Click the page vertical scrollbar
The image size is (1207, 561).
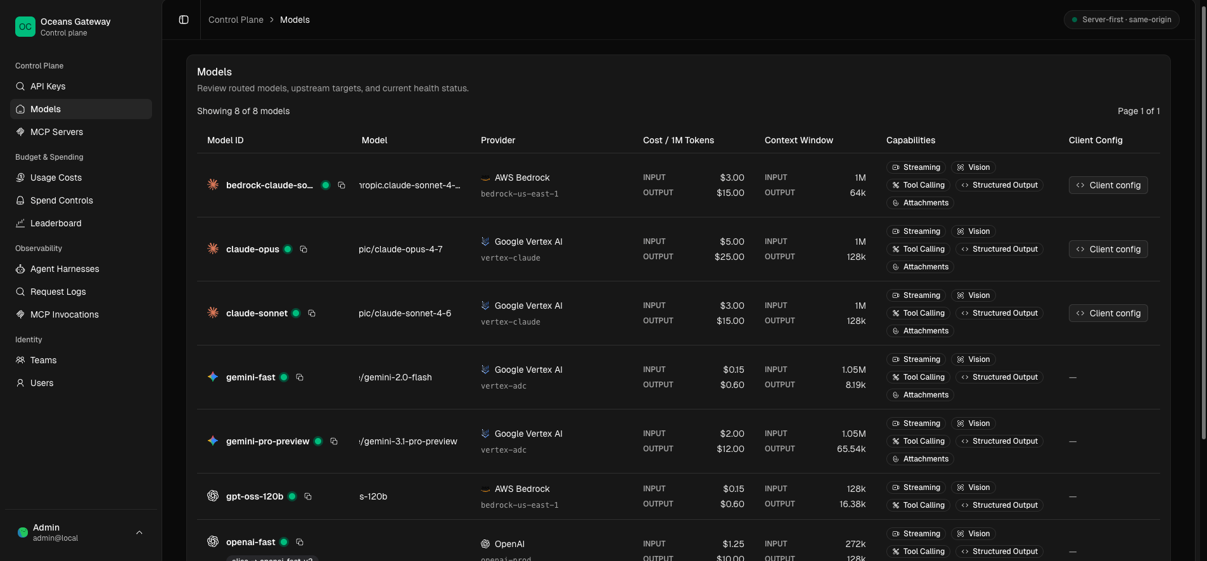click(x=1204, y=222)
